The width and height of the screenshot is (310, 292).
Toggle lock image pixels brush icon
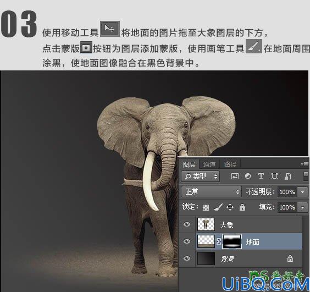click(x=218, y=207)
